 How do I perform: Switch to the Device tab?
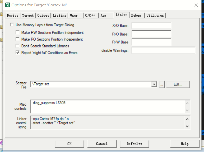click(12, 16)
